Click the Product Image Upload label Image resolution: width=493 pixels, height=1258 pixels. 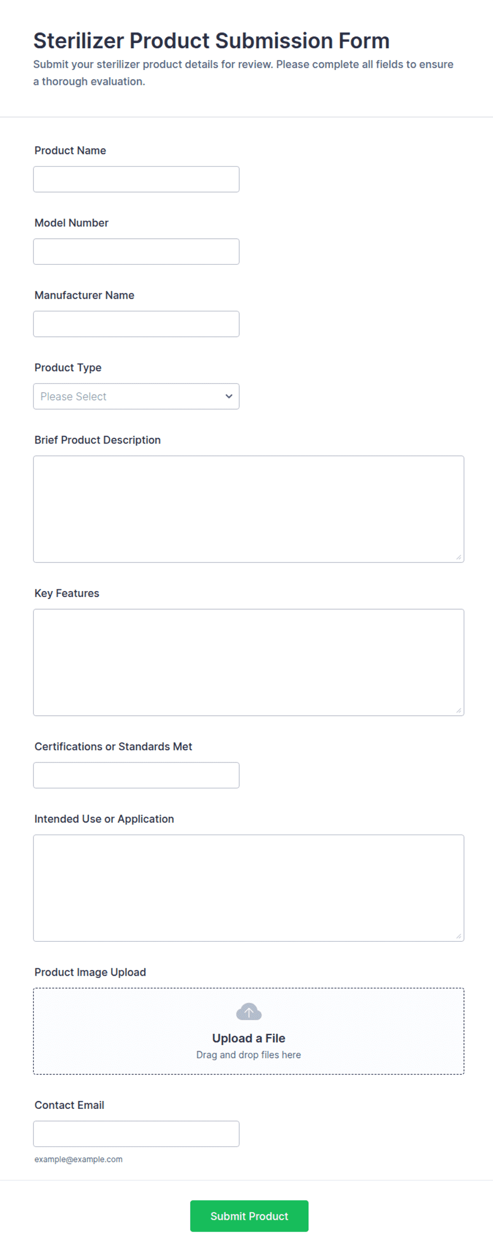point(90,972)
